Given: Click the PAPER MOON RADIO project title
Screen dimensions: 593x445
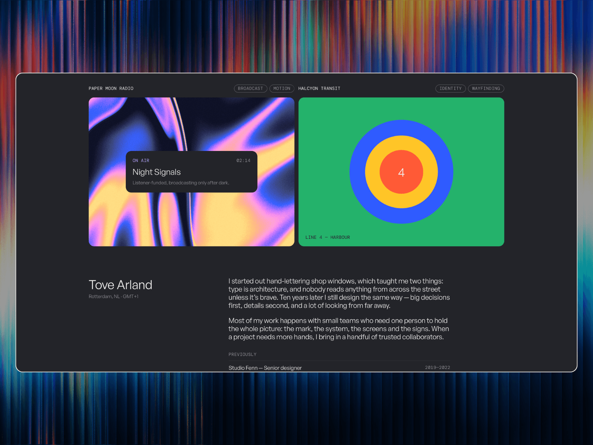Looking at the screenshot, I should click(x=111, y=89).
